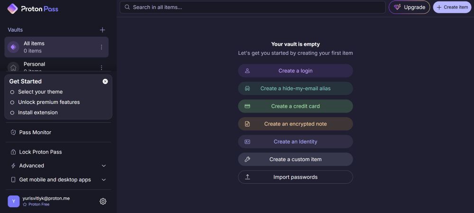Tick the Install extension step
The image size is (474, 213).
pos(12,113)
